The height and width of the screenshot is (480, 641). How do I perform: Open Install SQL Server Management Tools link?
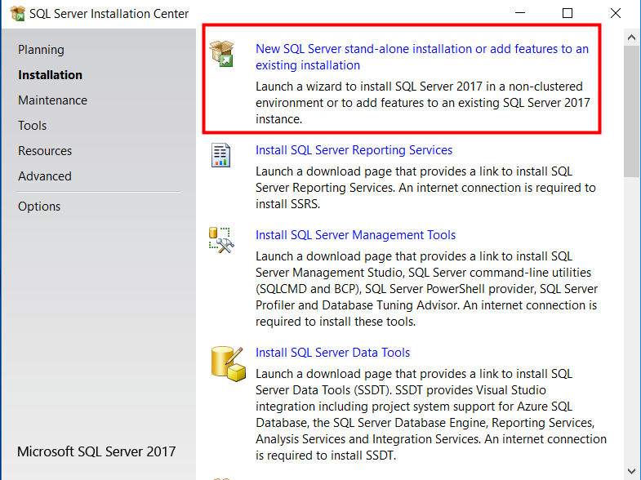point(355,235)
